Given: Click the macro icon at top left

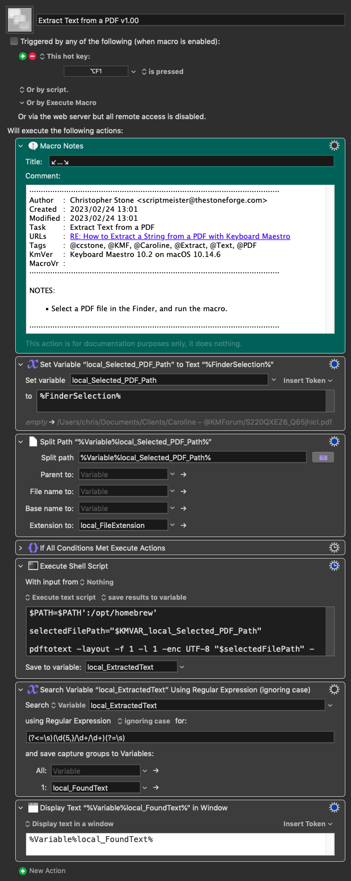Looking at the screenshot, I should pos(19,20).
